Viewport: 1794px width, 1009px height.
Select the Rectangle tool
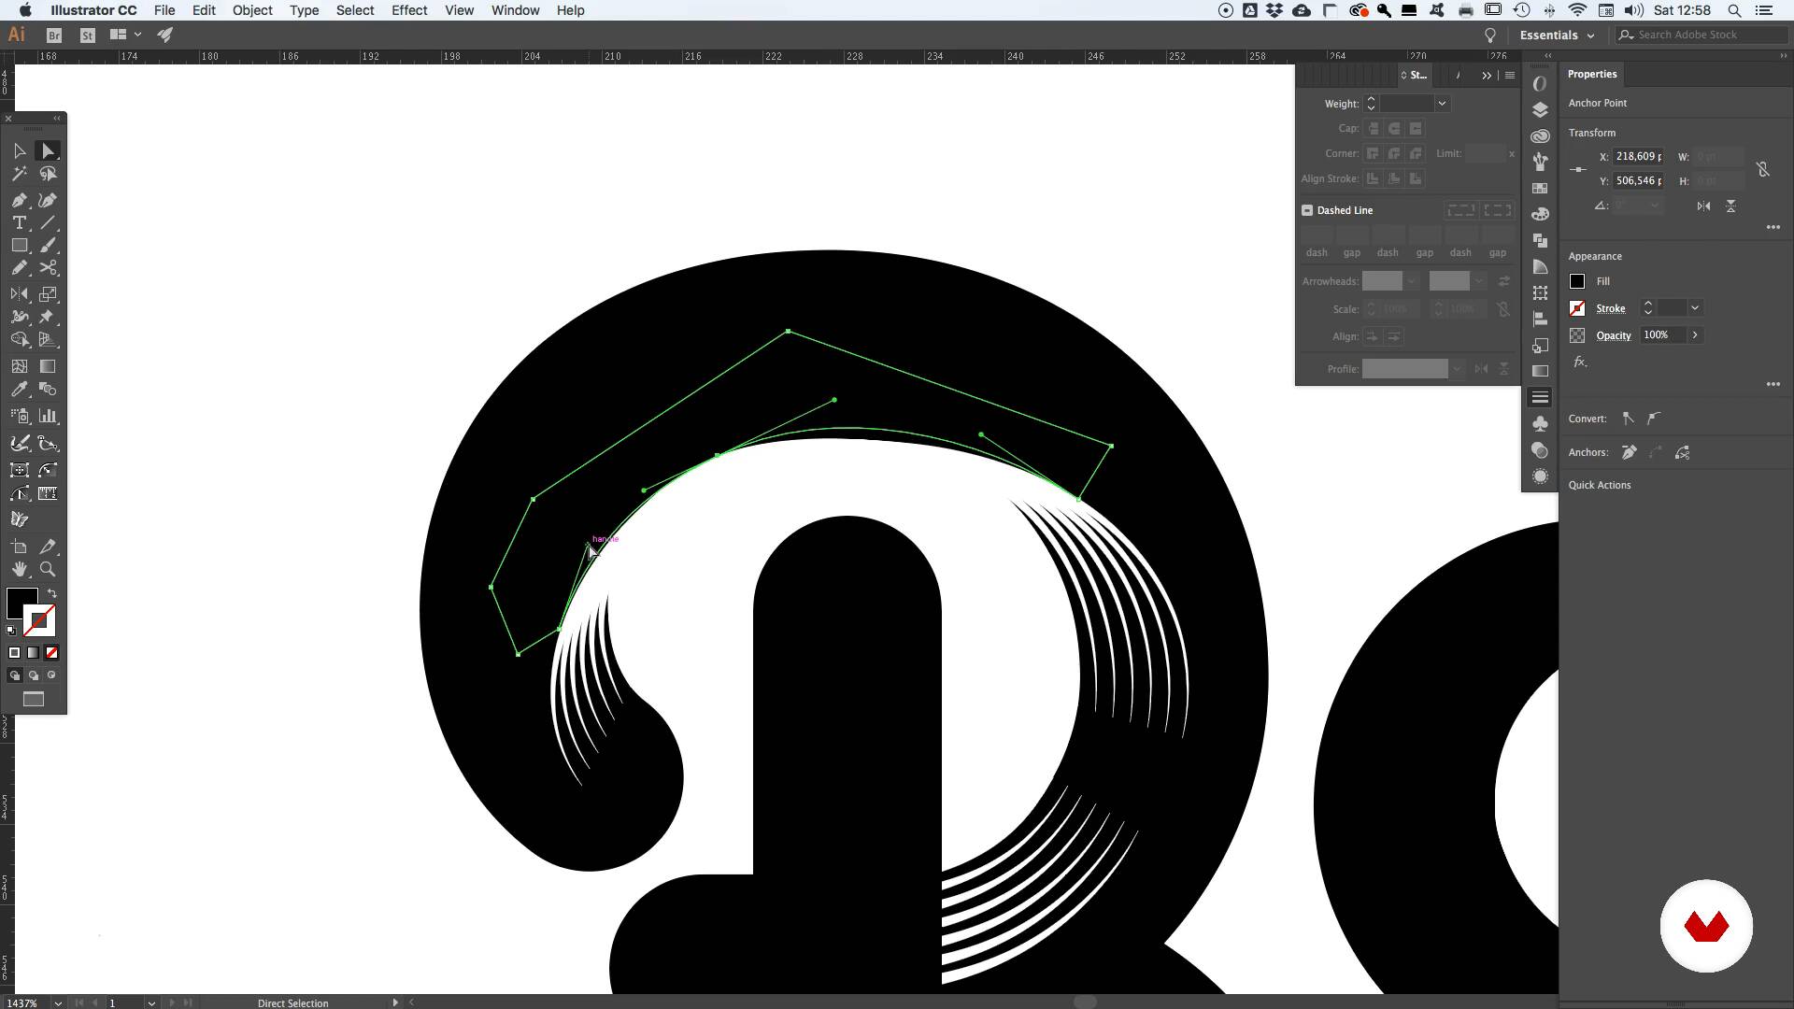(20, 245)
